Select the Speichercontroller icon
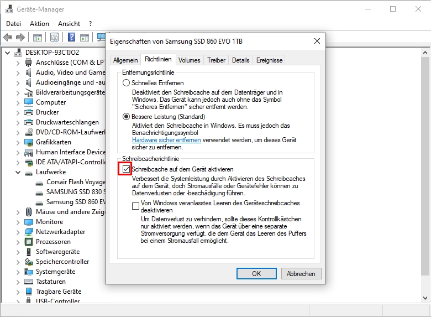Image resolution: width=431 pixels, height=317 pixels. click(x=29, y=262)
